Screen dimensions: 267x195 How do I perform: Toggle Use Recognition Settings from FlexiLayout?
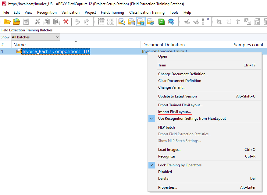pyautogui.click(x=205, y=119)
